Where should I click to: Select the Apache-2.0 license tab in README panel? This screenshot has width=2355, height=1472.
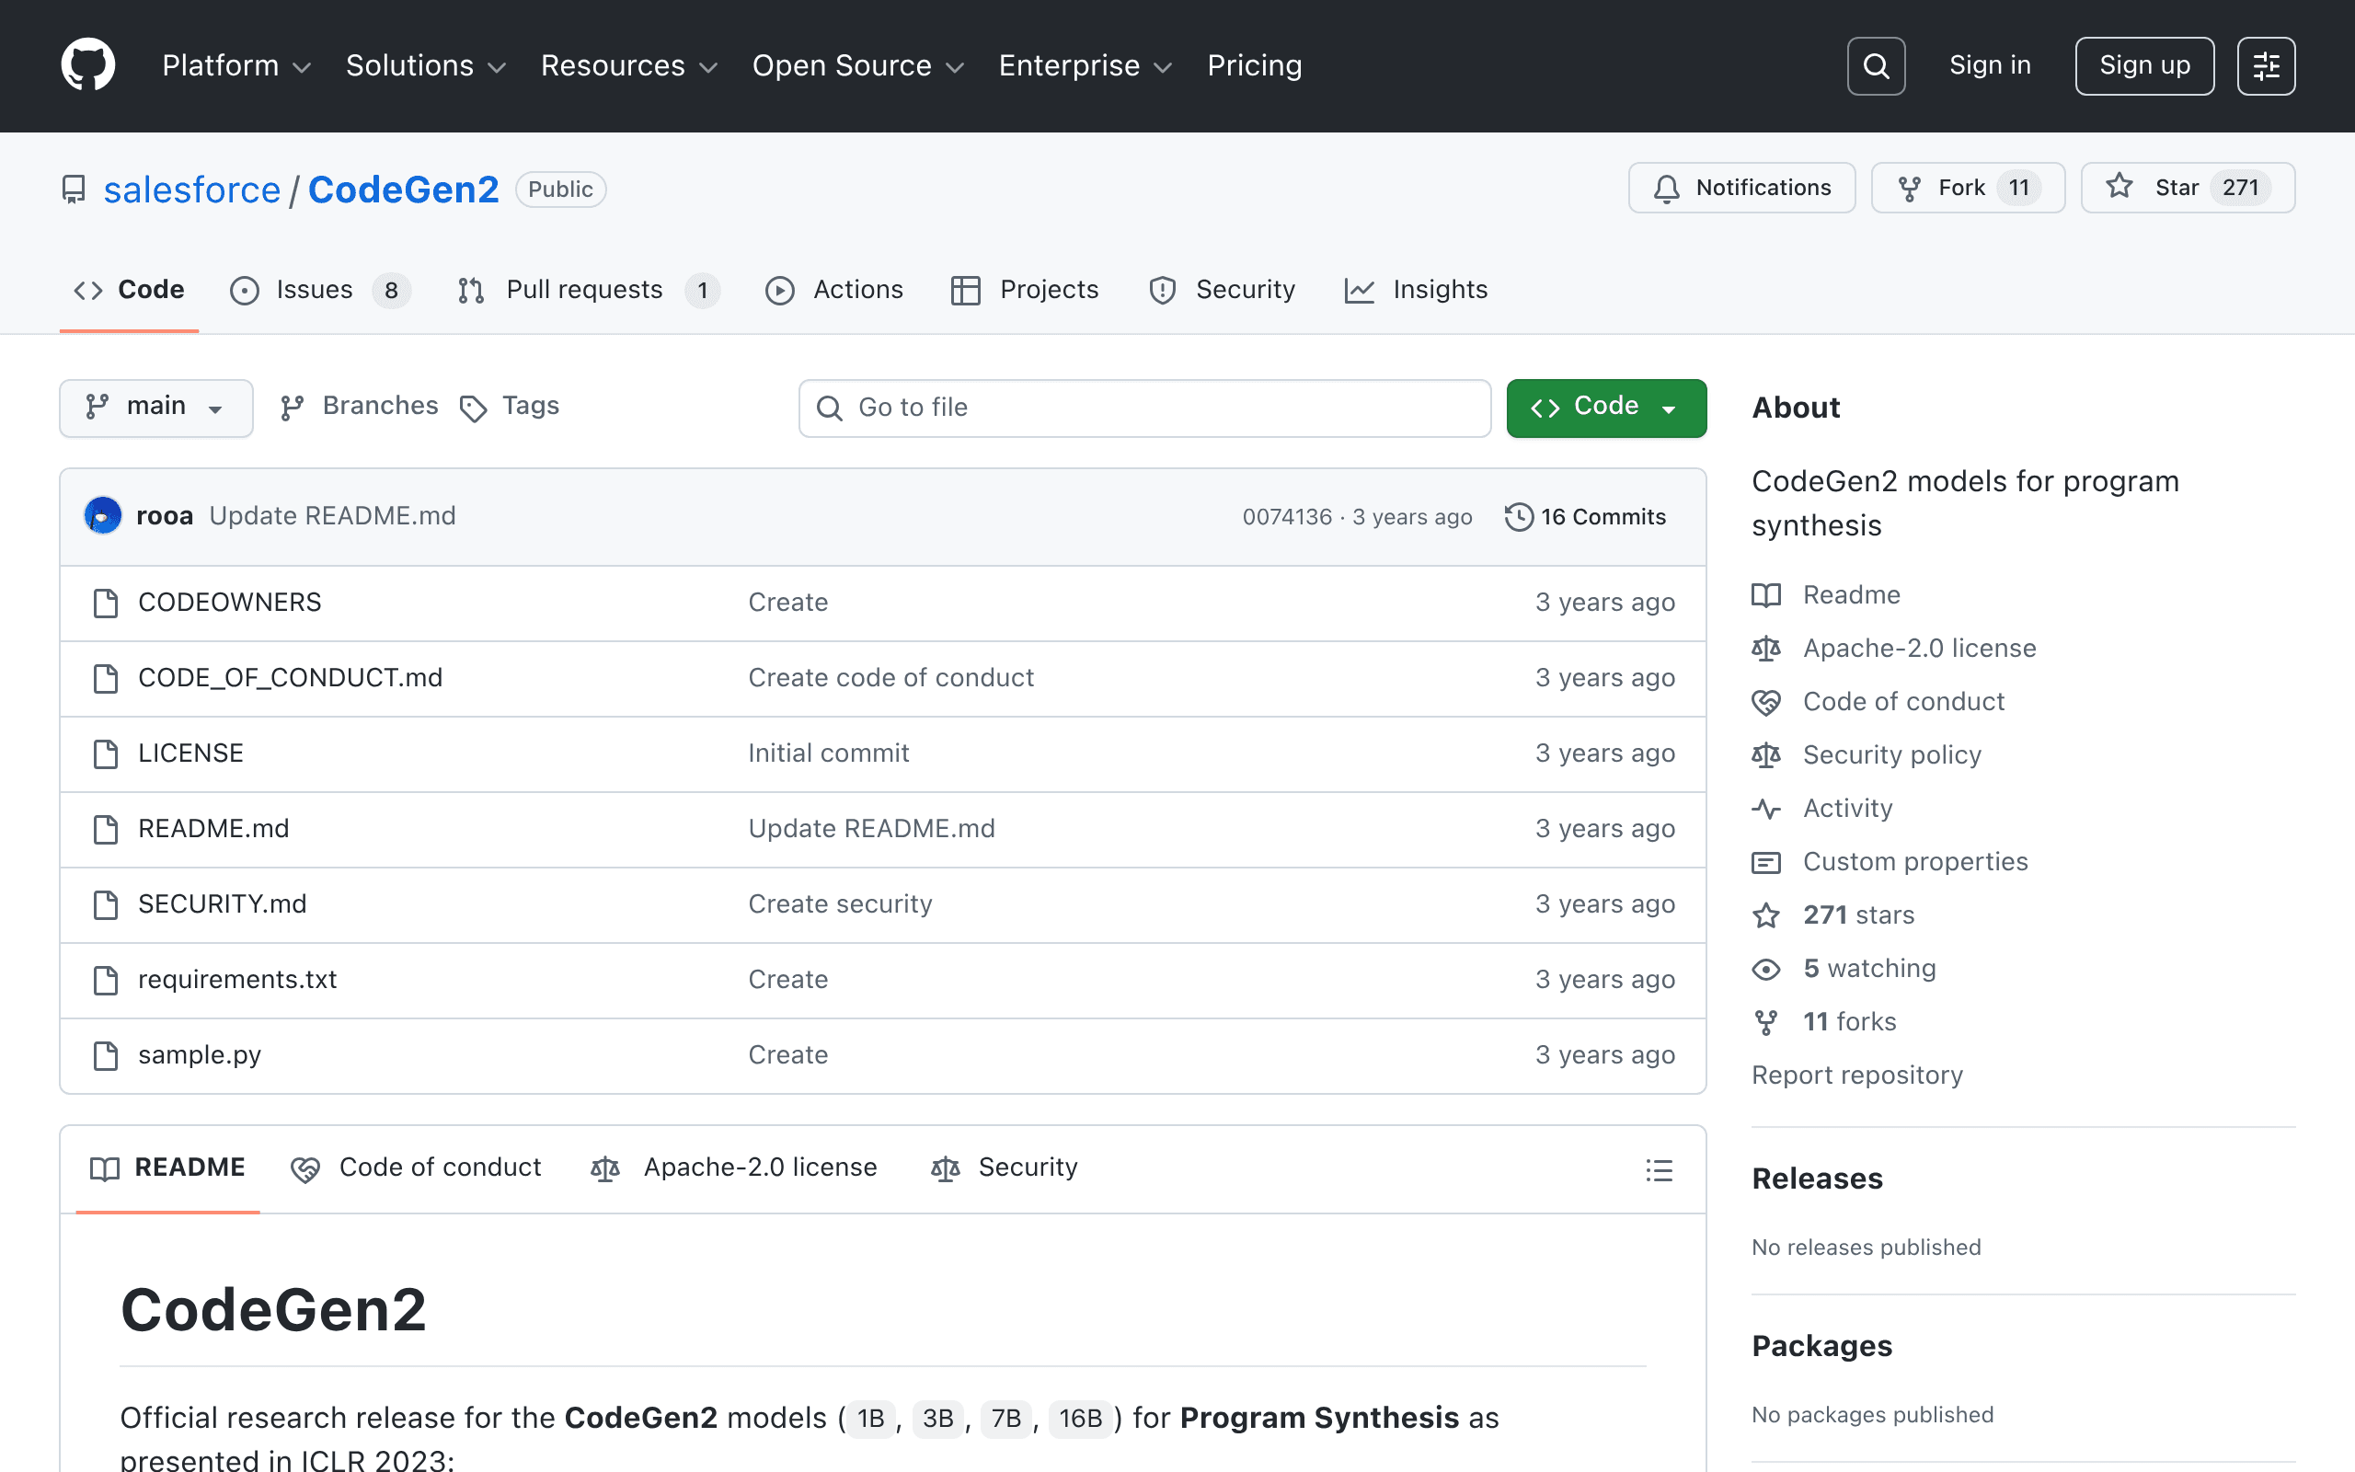tap(735, 1168)
